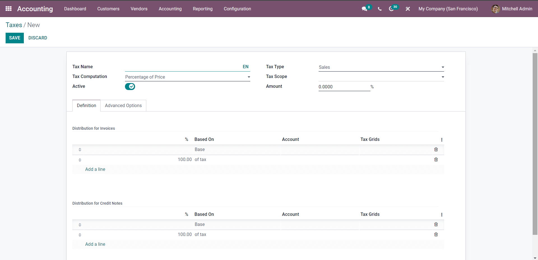
Task: Open the activities clock icon
Action: tap(391, 9)
